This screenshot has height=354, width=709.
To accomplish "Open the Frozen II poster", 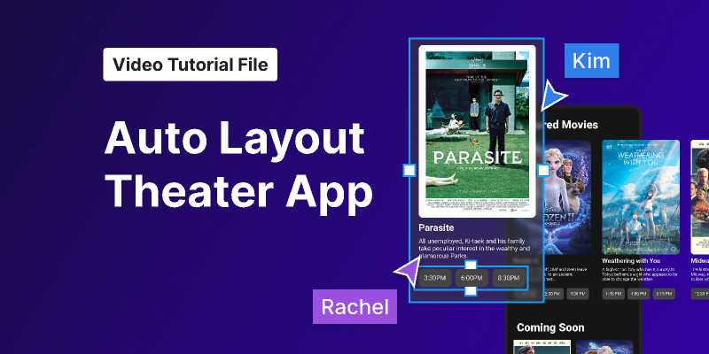I will click(567, 196).
